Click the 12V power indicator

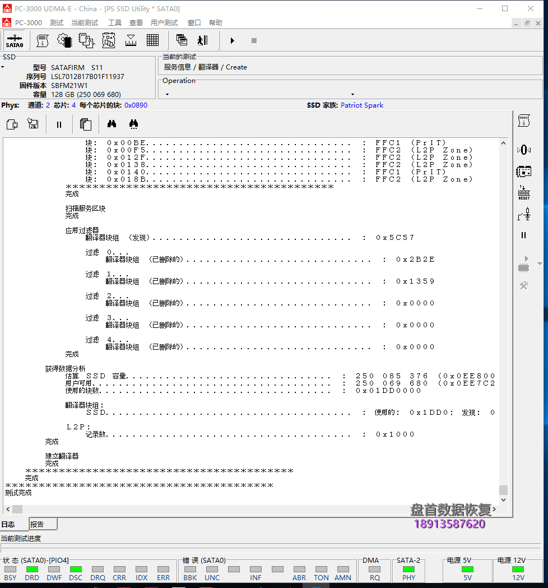coord(518,570)
